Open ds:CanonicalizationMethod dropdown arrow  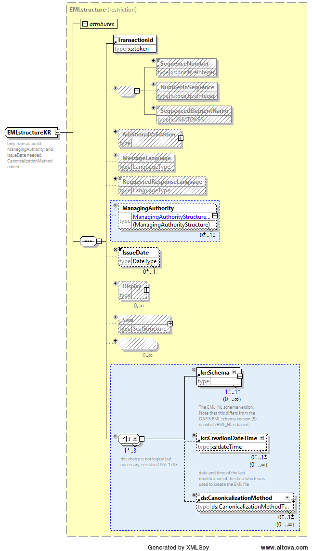coord(287,497)
